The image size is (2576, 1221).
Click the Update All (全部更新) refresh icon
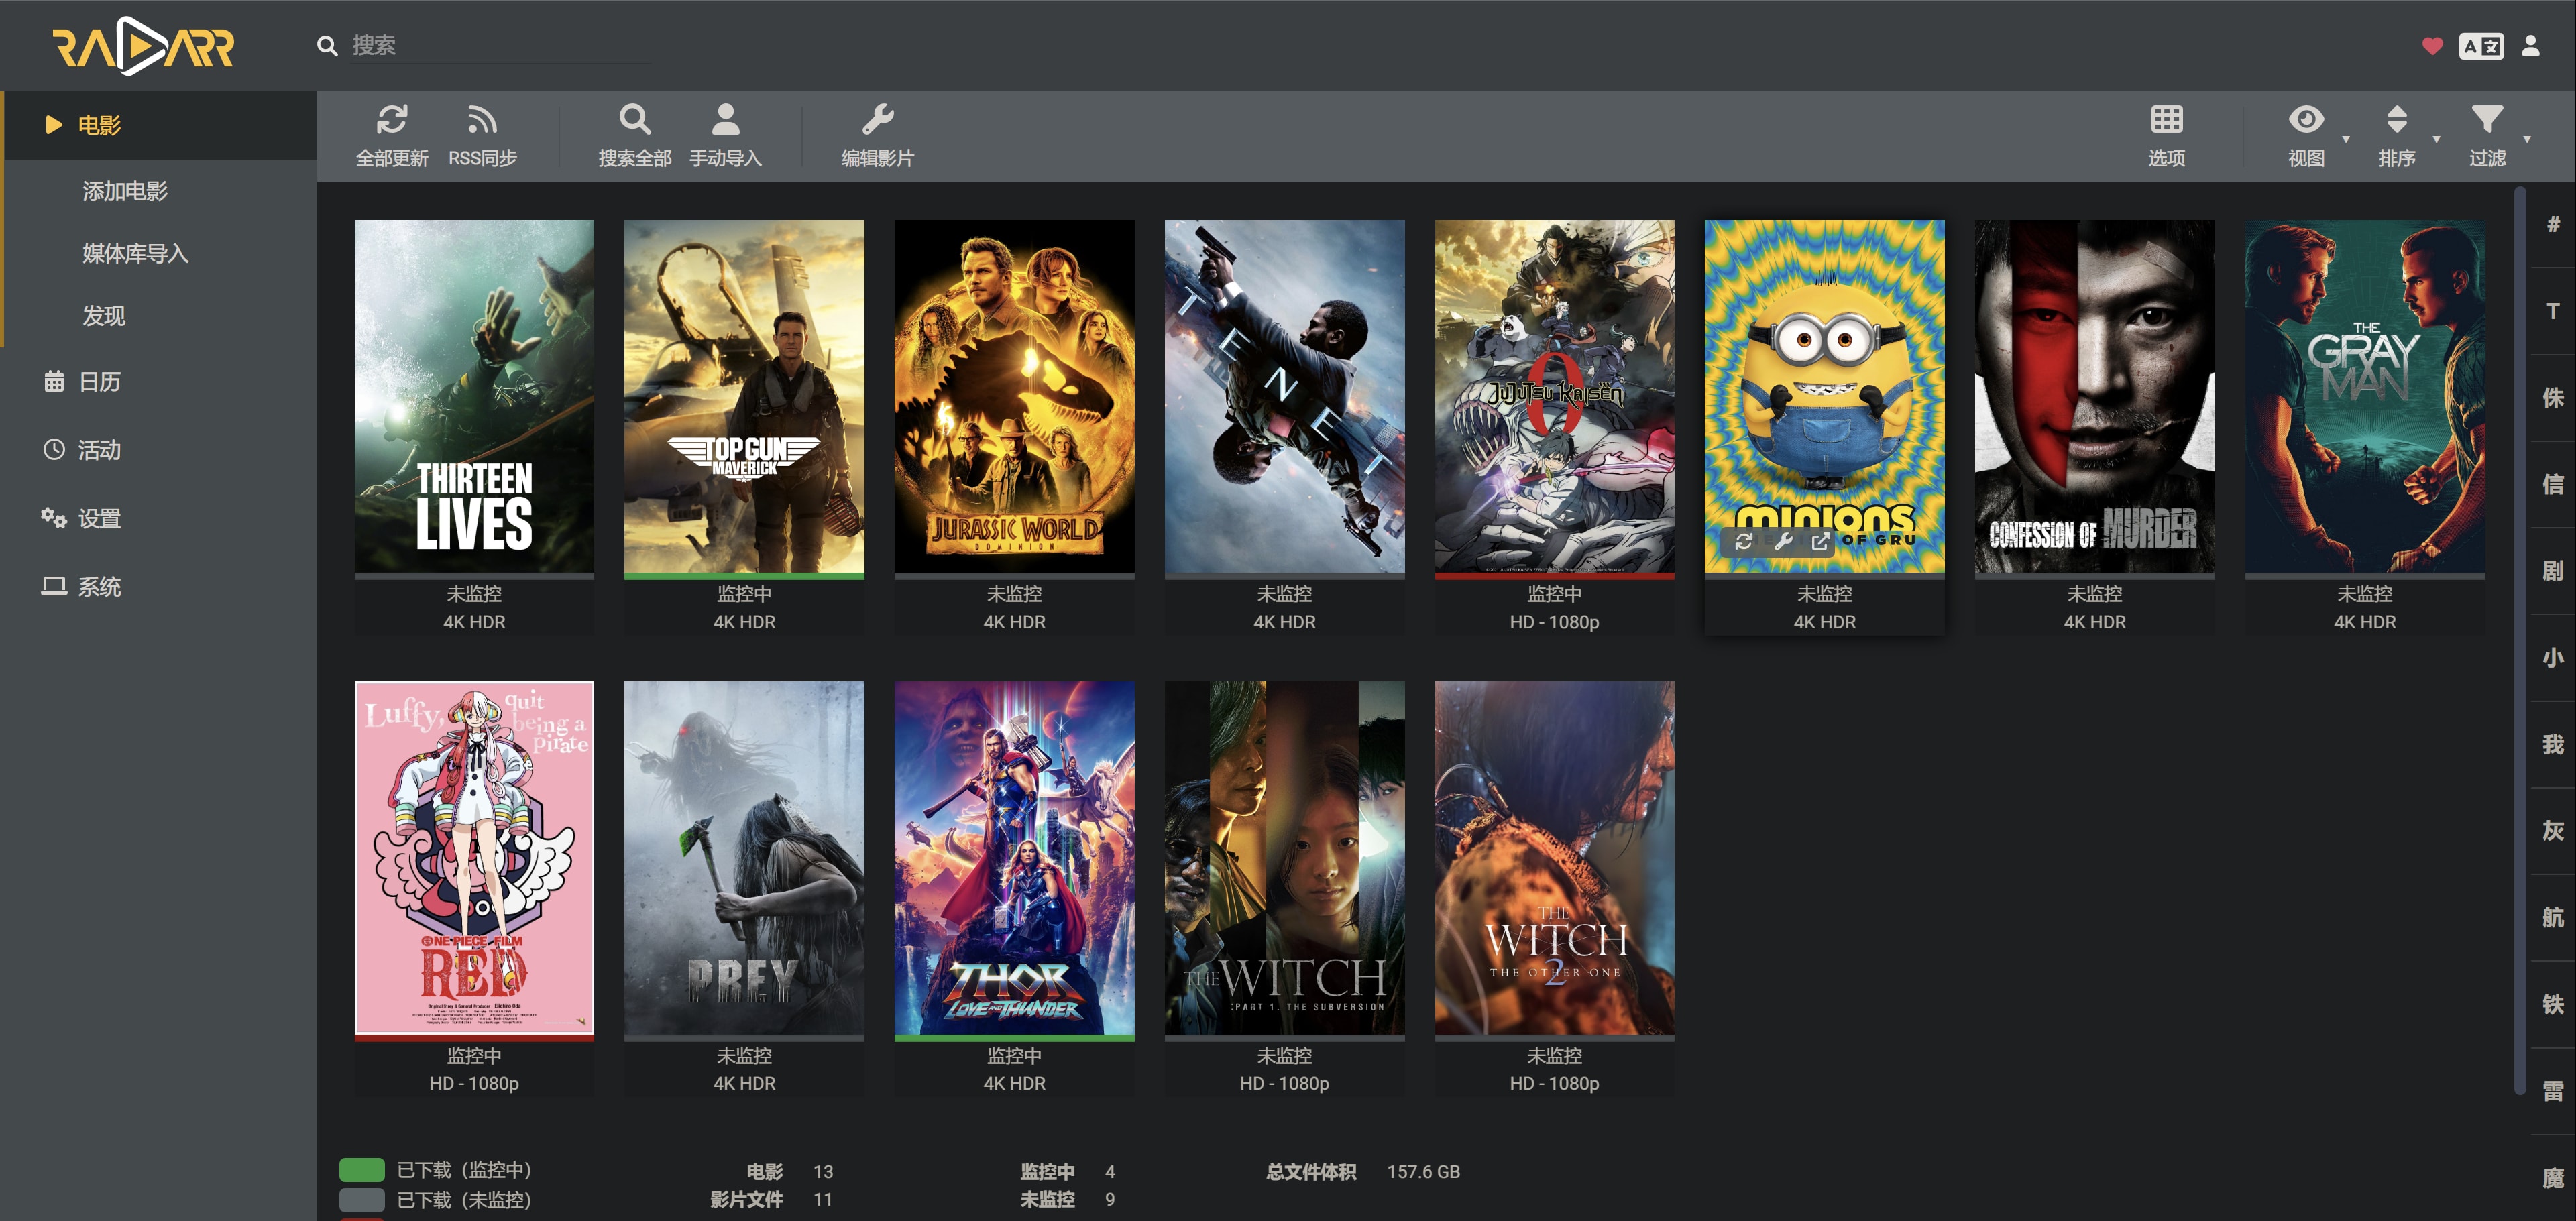click(x=391, y=120)
